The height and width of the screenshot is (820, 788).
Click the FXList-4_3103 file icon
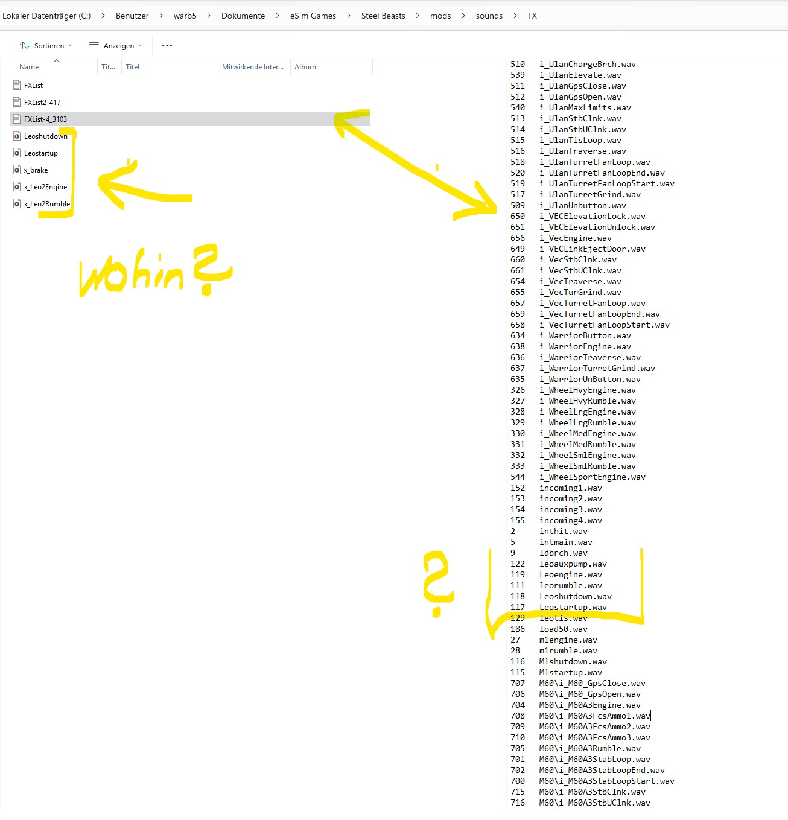[x=17, y=119]
